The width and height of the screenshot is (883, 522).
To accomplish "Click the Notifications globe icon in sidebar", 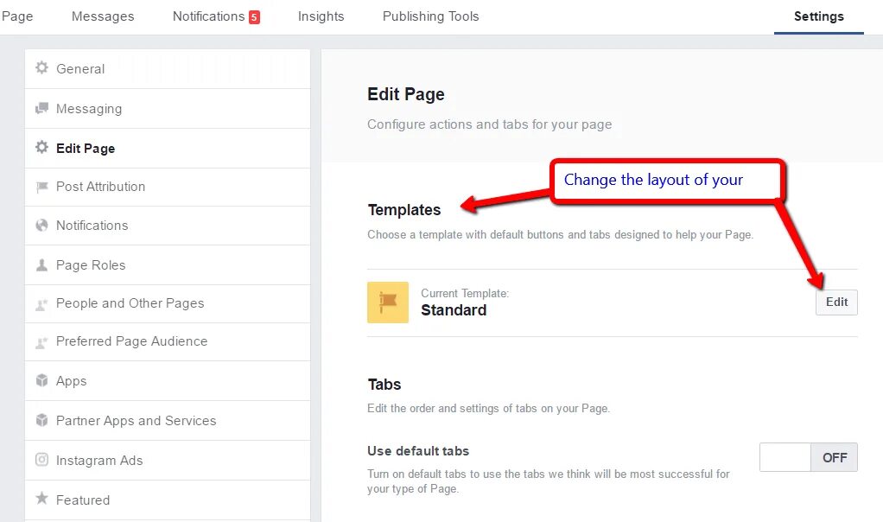I will (41, 226).
